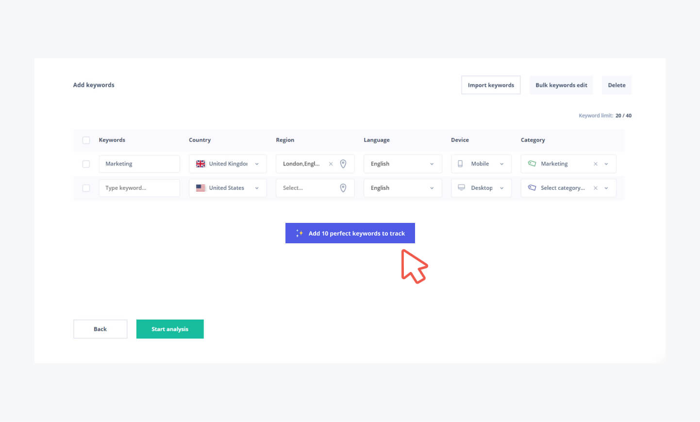Open Bulk keywords edit
Viewport: 700px width, 422px height.
[561, 85]
